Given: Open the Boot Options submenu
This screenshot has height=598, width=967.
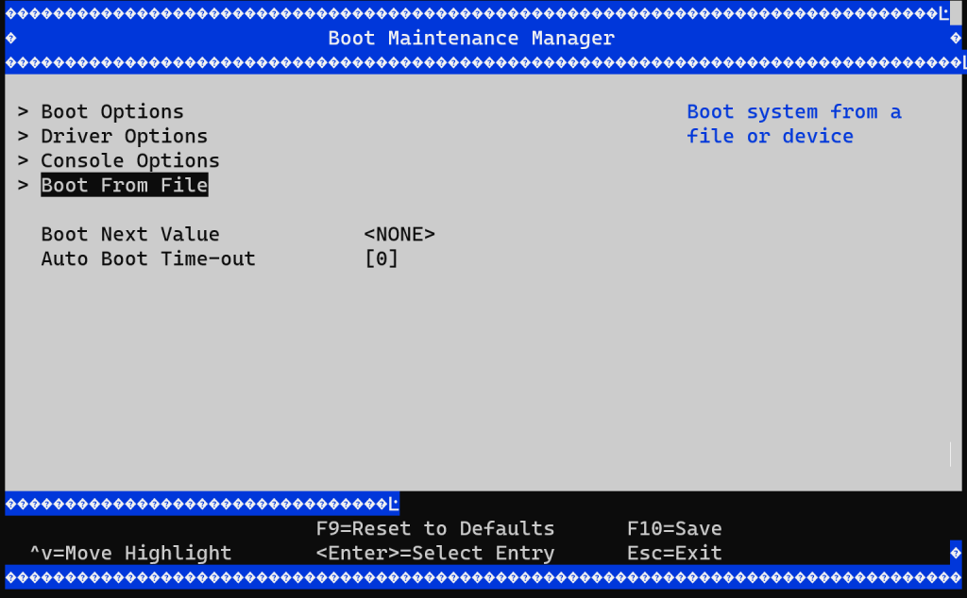Looking at the screenshot, I should [112, 112].
